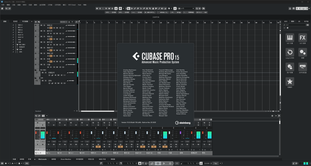Click the AQ button in transport bar

(x=27, y=164)
